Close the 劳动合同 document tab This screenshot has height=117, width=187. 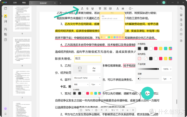coord(55,3)
